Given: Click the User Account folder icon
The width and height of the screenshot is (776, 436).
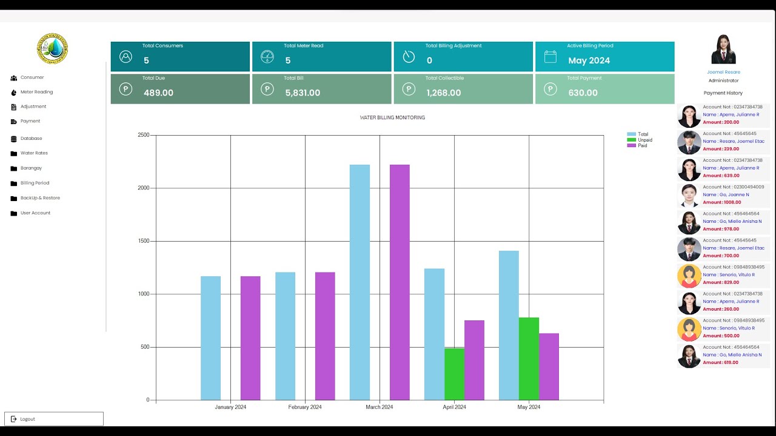Looking at the screenshot, I should pyautogui.click(x=14, y=213).
